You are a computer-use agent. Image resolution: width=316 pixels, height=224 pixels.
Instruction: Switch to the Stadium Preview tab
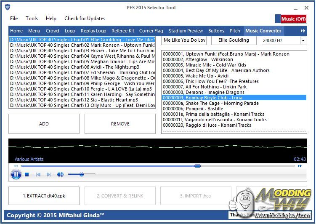point(186,31)
